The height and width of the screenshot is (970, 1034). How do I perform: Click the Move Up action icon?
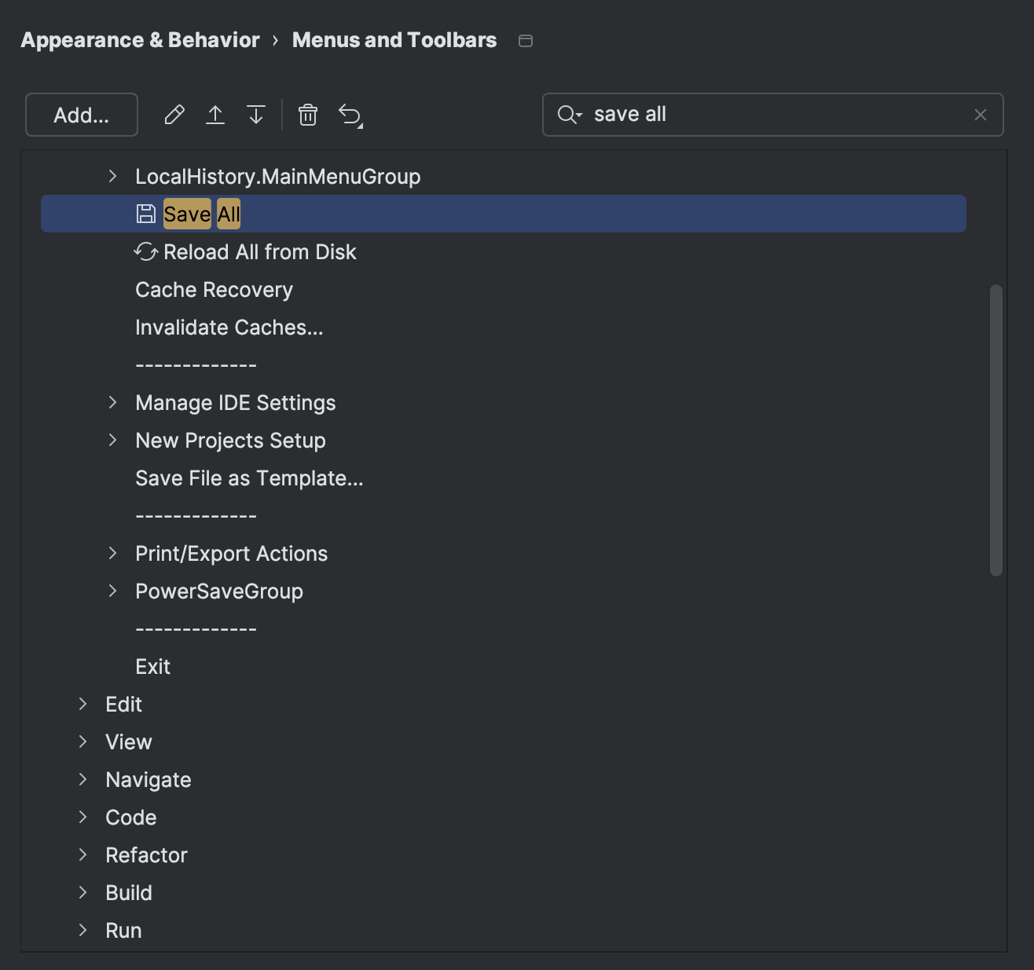[214, 115]
